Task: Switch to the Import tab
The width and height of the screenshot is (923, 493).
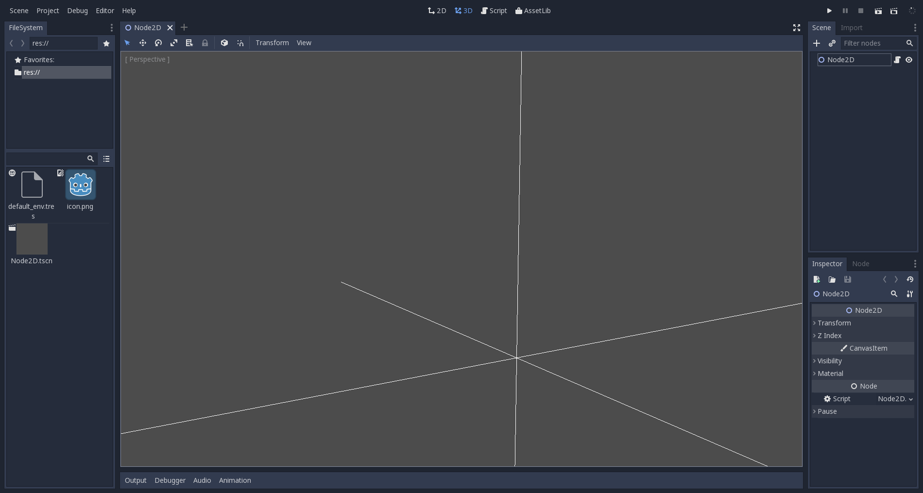Action: pos(851,28)
